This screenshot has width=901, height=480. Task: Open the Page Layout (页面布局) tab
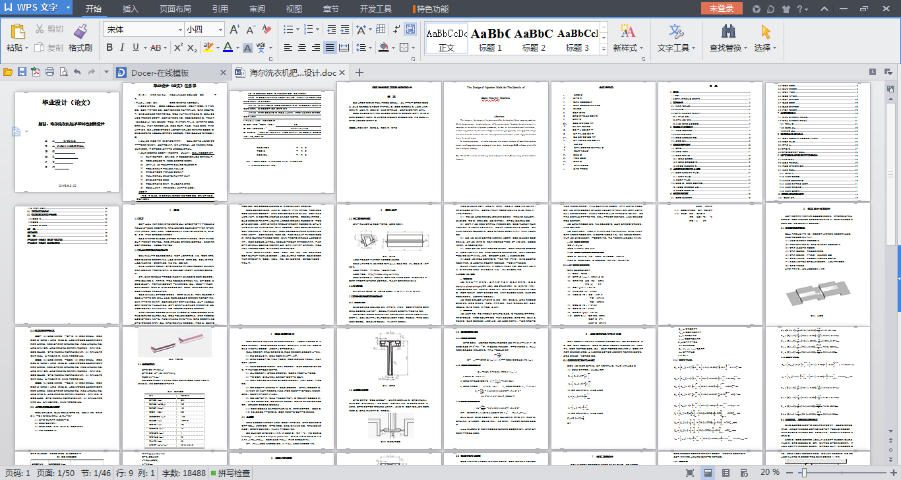pos(175,9)
